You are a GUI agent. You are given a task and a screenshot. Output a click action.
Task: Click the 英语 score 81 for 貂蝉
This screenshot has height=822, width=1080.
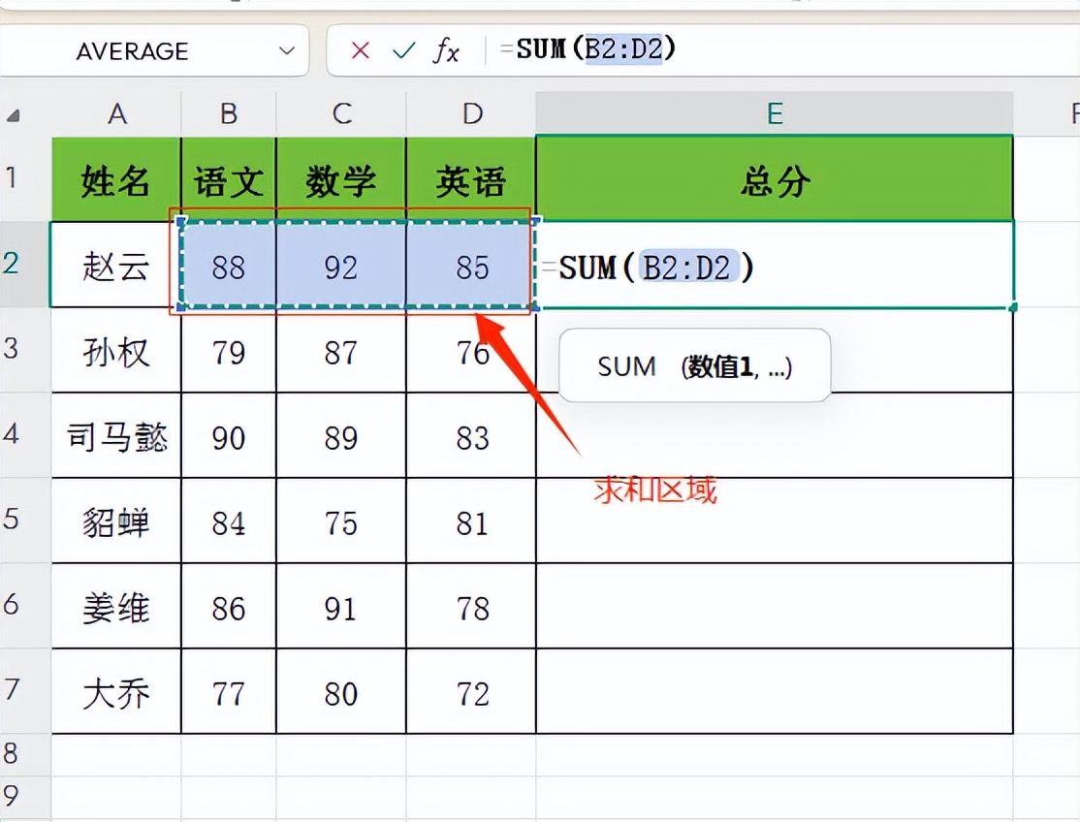tap(472, 522)
